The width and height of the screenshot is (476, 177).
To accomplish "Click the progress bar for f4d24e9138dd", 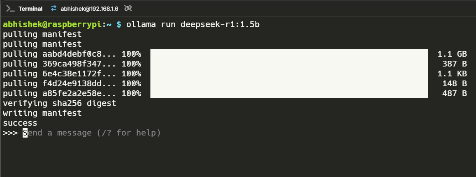I will (x=289, y=84).
